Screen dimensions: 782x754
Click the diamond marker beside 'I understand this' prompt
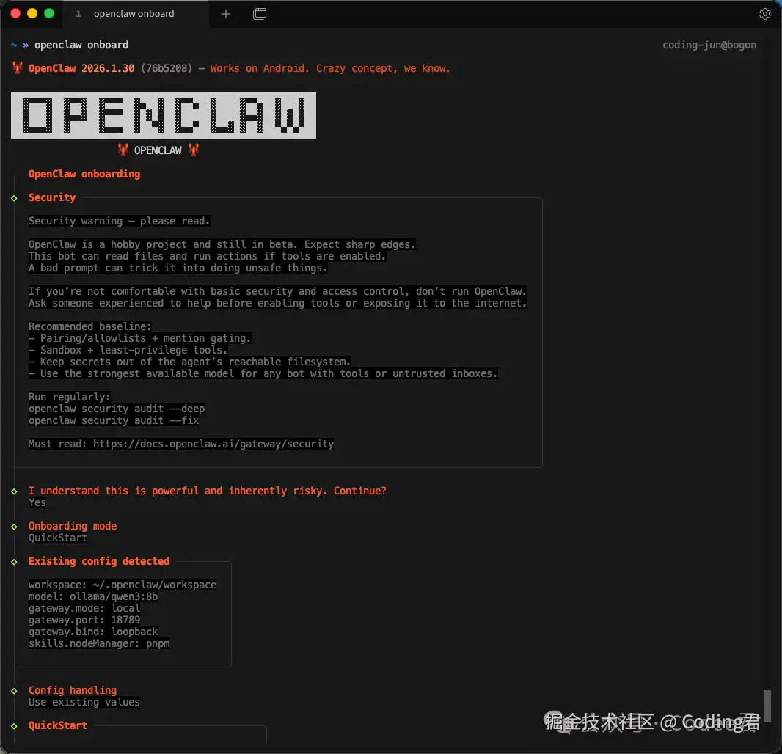tap(14, 491)
